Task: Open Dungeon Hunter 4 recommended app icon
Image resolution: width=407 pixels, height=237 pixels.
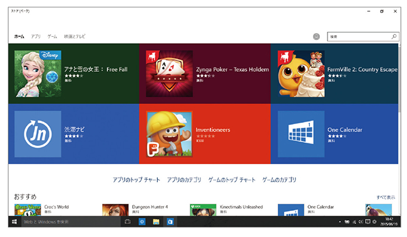Action: pyautogui.click(x=115, y=210)
